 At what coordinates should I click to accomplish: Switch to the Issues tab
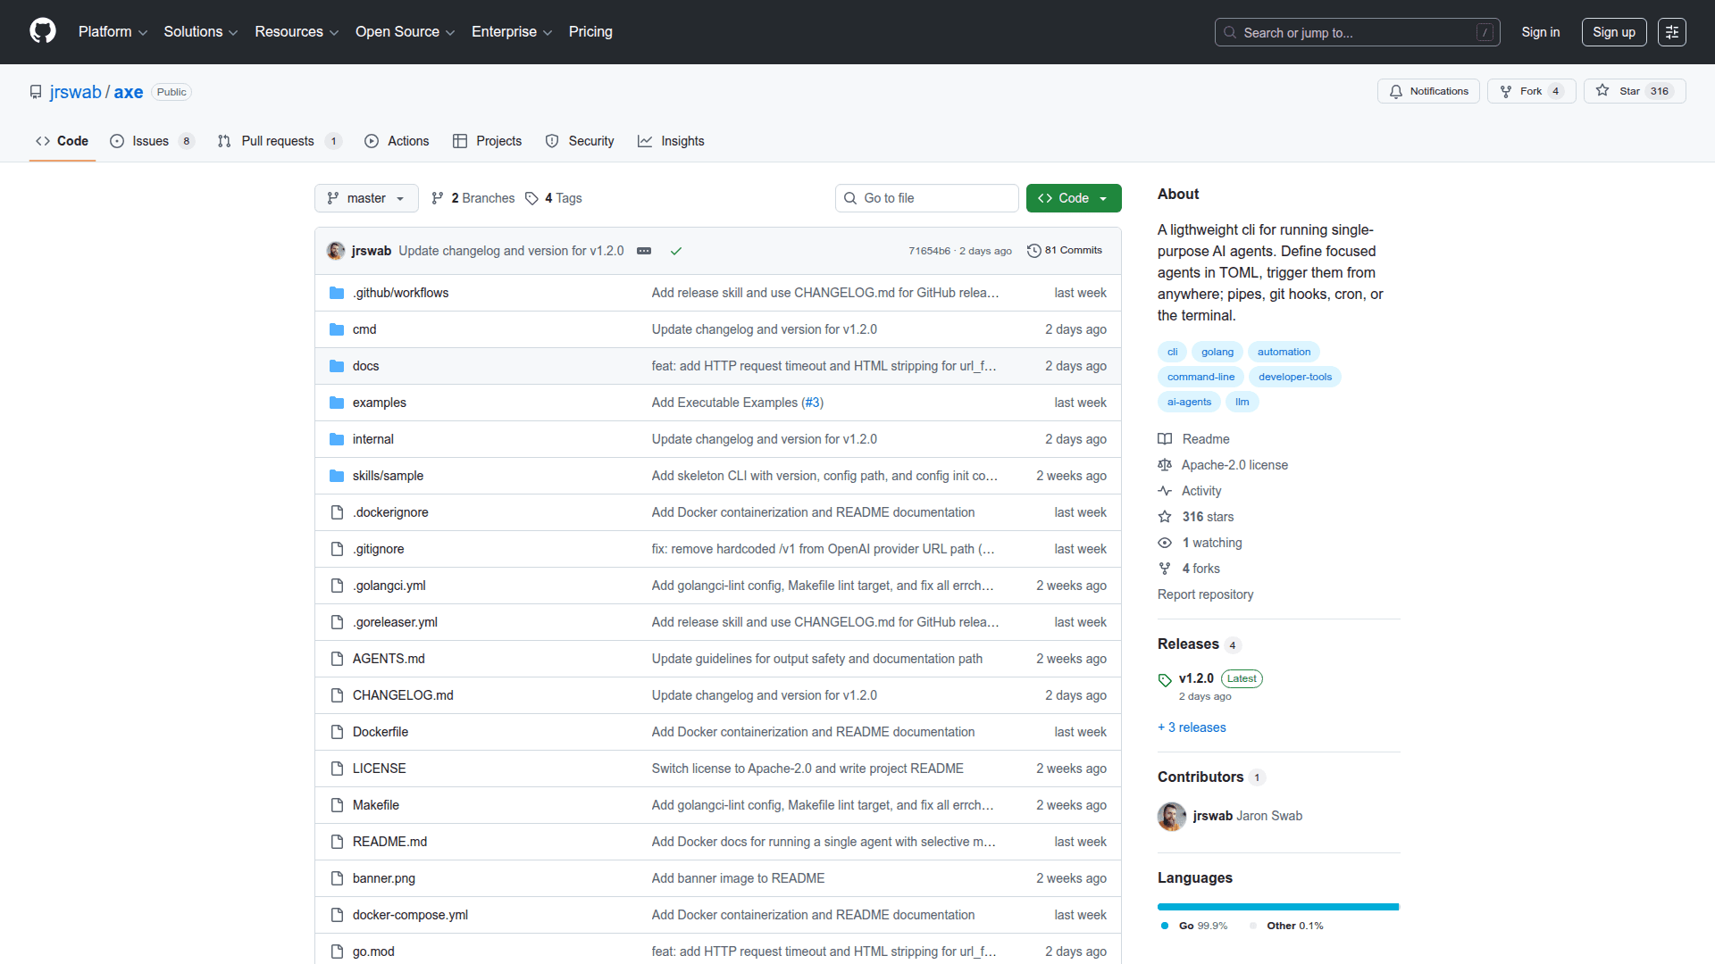pyautogui.click(x=151, y=141)
